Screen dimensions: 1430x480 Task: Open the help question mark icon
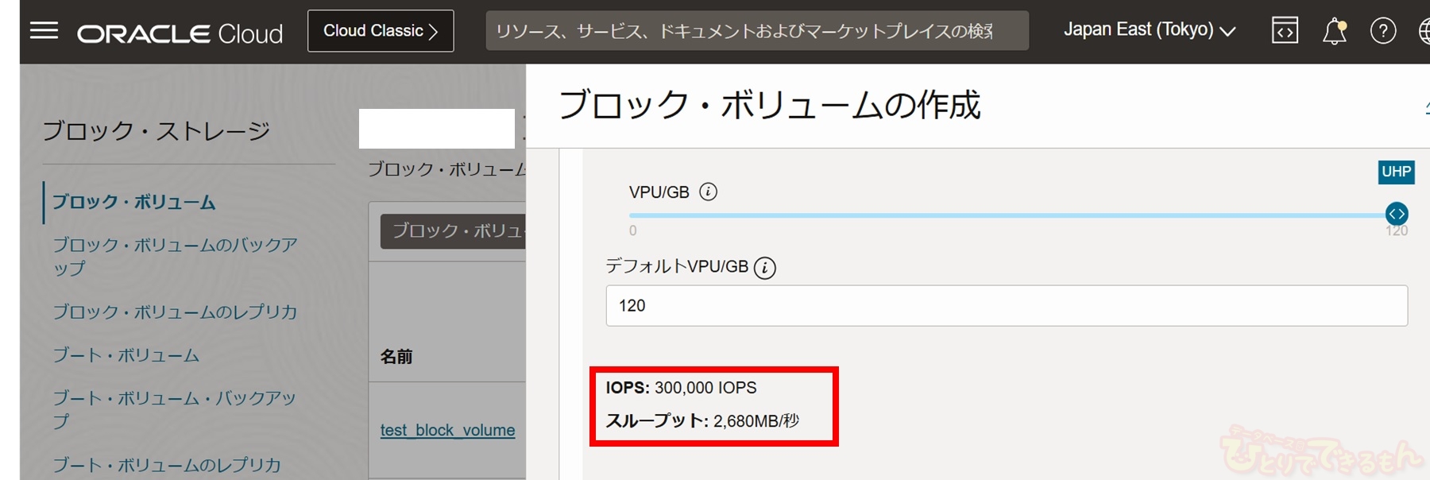point(1383,31)
